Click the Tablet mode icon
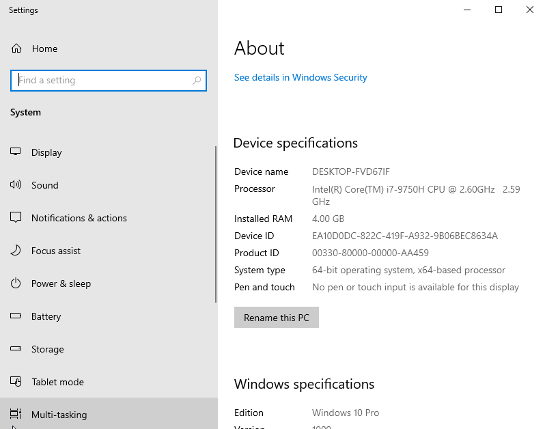Image resolution: width=545 pixels, height=429 pixels. [16, 381]
